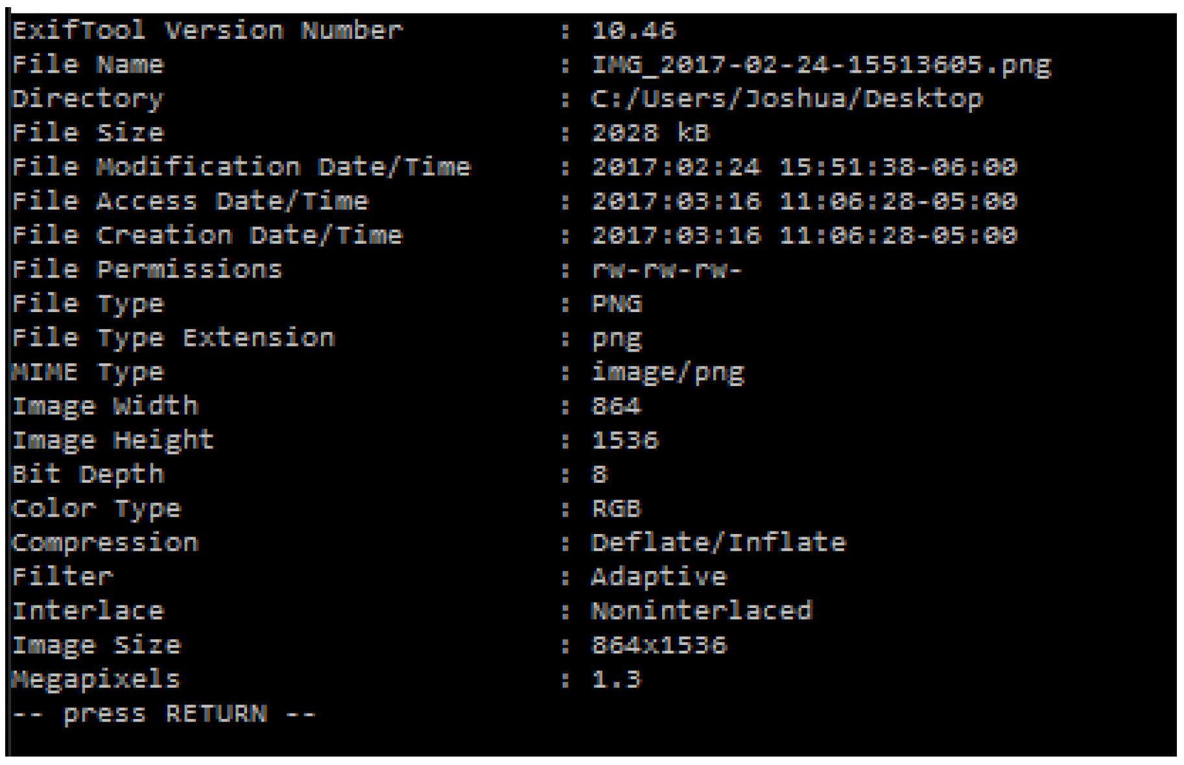Click the Color Type value RGB
The width and height of the screenshot is (1184, 765).
pyautogui.click(x=616, y=509)
